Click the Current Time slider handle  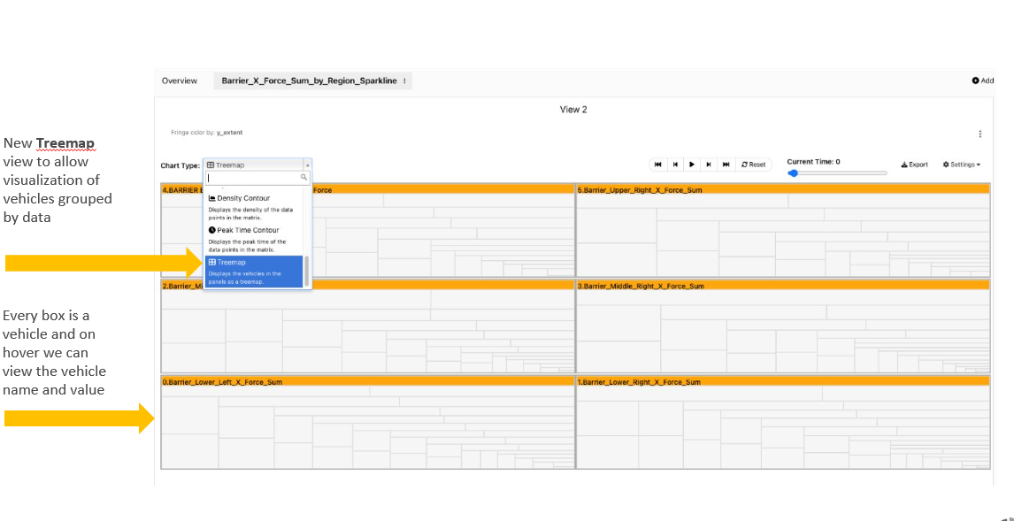tap(792, 173)
